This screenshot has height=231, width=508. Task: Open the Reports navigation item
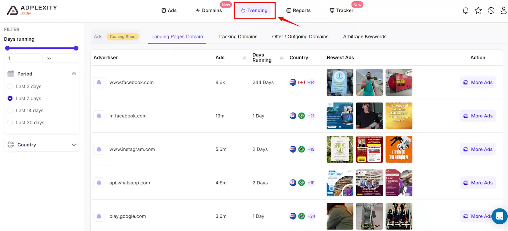point(298,10)
